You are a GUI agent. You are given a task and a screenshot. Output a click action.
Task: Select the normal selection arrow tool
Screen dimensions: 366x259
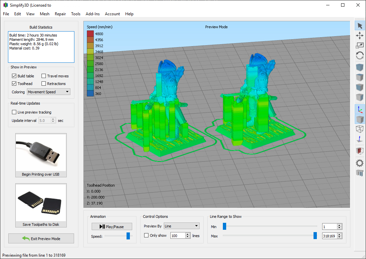[x=360, y=26]
